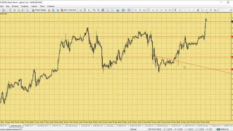233x131 pixels.
Task: Switch chart to candlesticks mode
Action: 85,10
